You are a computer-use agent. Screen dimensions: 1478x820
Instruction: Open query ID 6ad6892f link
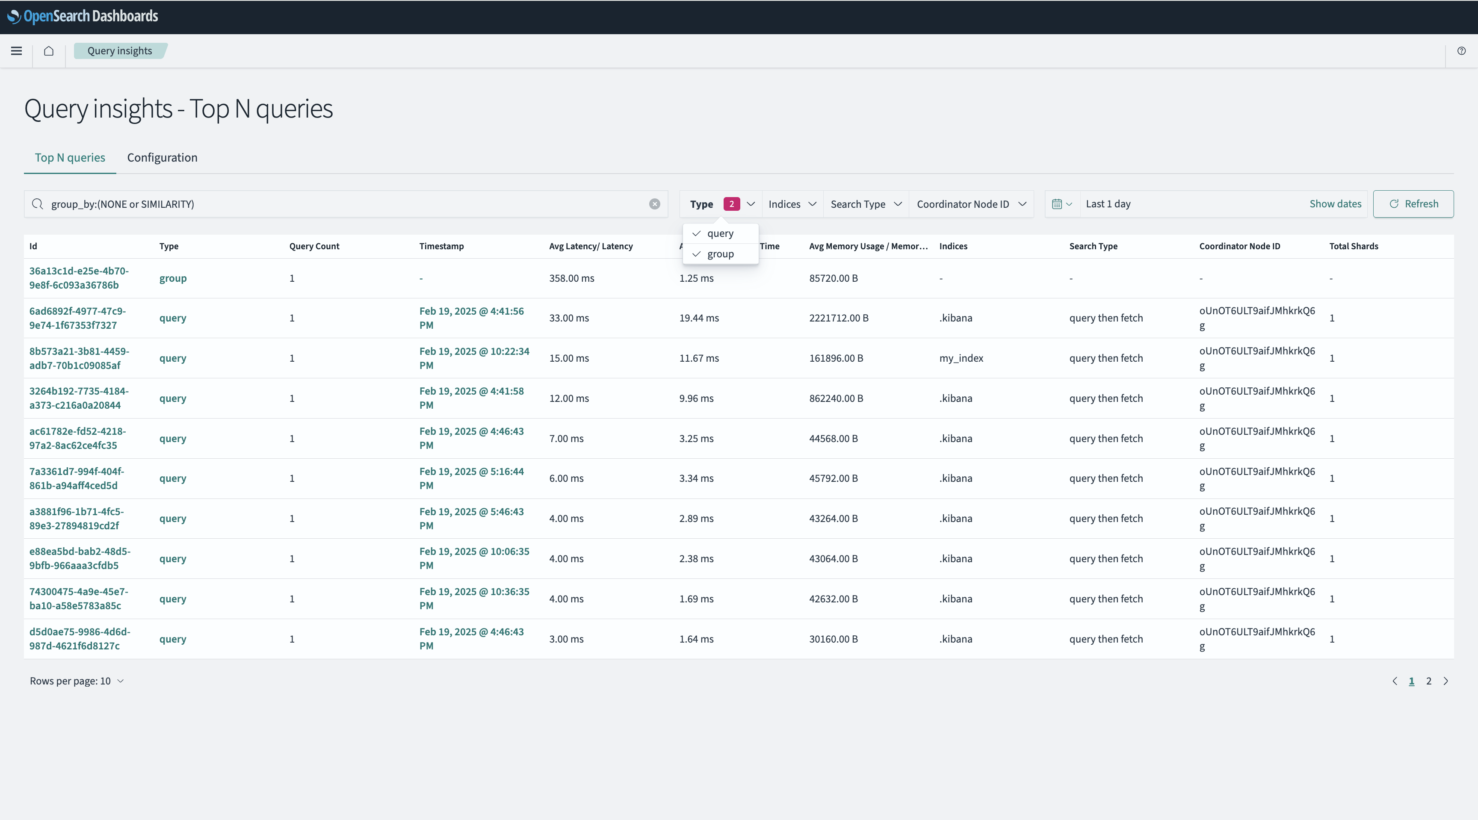(x=77, y=318)
